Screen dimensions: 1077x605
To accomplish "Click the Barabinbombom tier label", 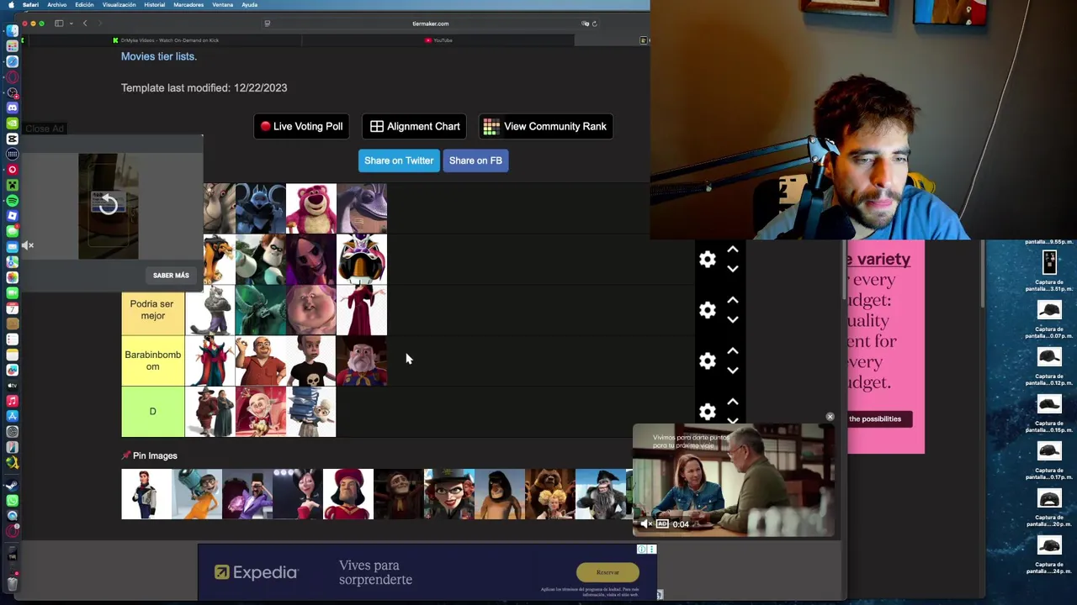I will coord(153,360).
